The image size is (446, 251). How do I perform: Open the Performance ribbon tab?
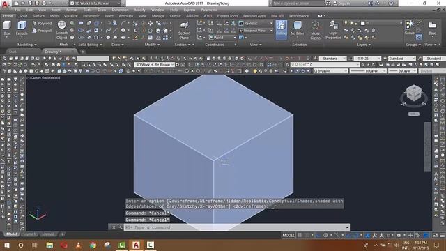pyautogui.click(x=299, y=16)
